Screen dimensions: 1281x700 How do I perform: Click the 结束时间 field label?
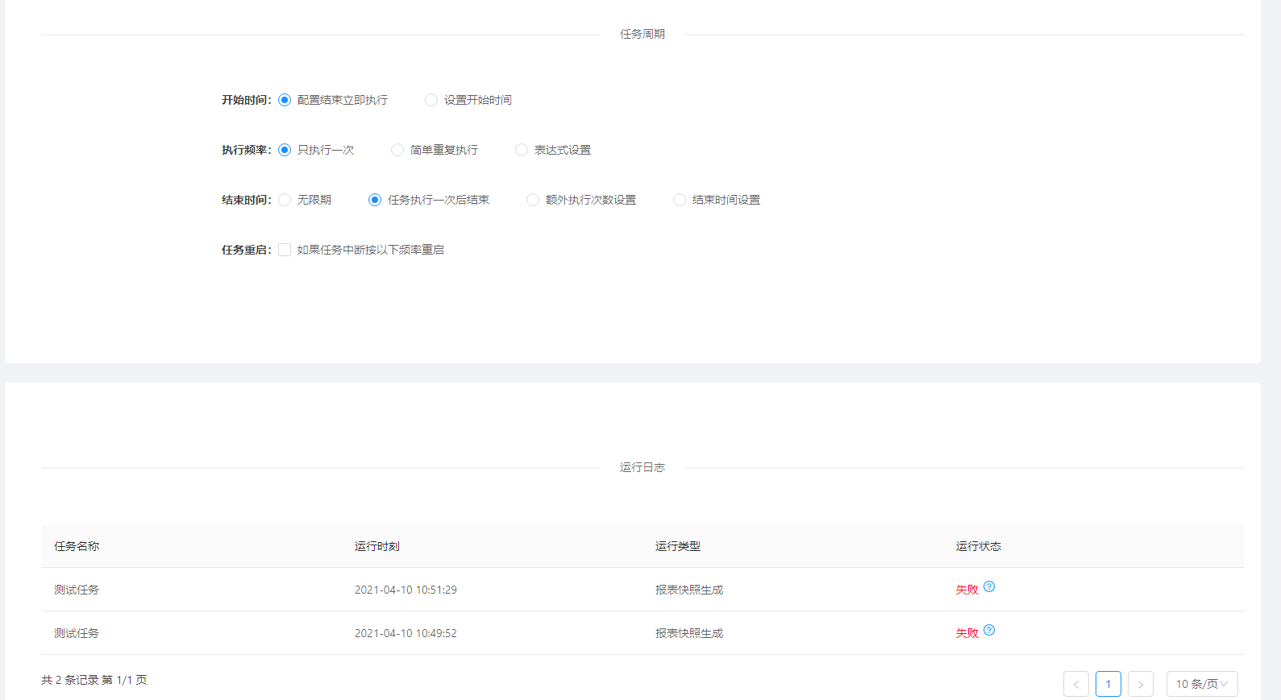[246, 200]
